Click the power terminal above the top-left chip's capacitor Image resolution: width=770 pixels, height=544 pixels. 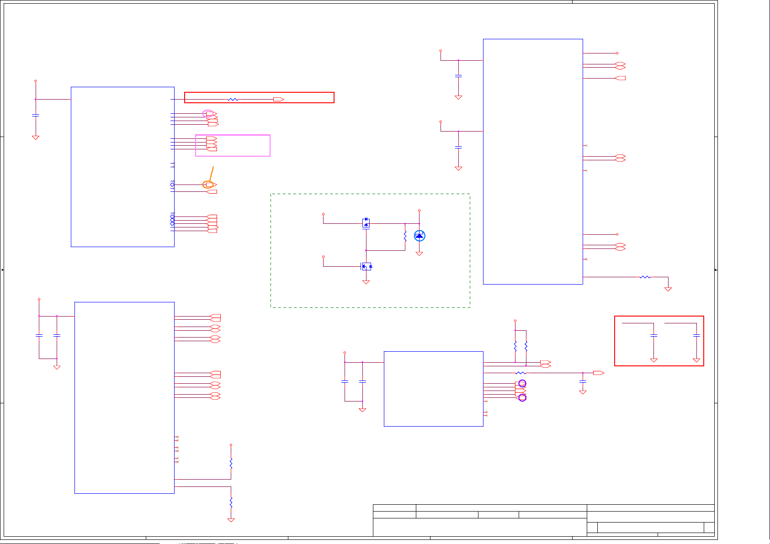point(36,81)
